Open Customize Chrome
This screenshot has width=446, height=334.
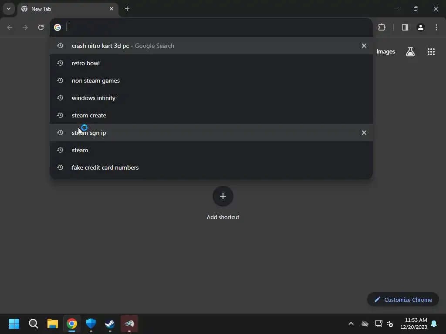(403, 300)
